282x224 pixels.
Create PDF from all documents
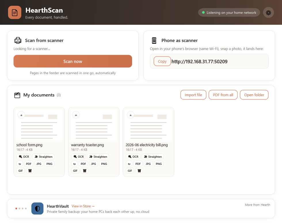(223, 95)
